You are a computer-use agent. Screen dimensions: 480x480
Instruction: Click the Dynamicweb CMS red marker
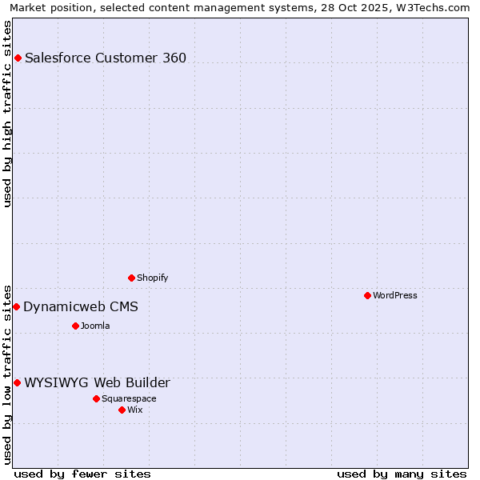16,306
